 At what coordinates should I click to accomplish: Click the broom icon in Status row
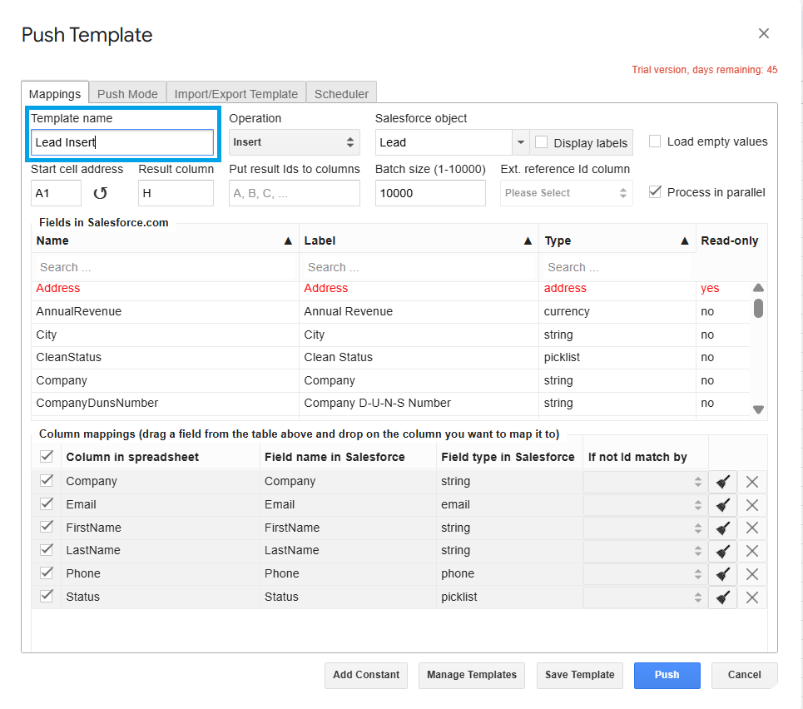pyautogui.click(x=722, y=597)
